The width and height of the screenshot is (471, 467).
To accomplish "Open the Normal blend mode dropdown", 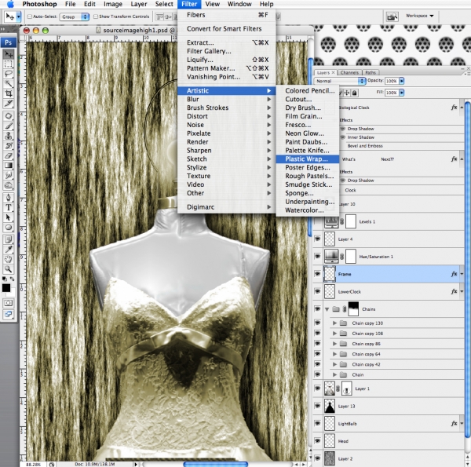I will (x=340, y=81).
